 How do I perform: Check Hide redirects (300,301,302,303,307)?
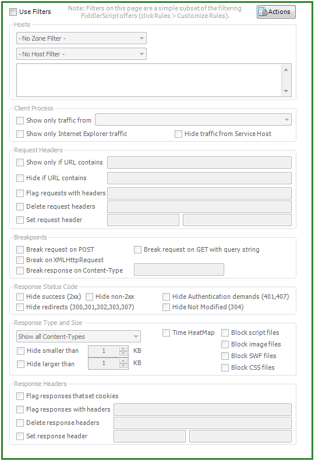tap(20, 307)
